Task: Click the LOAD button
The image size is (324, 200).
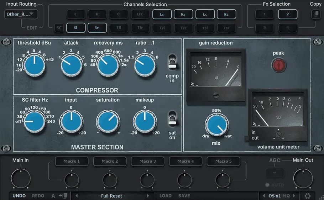Action: [165, 196]
